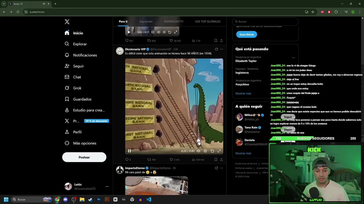Switch to the LOS TOP GLOBALES tab

[x=208, y=22]
